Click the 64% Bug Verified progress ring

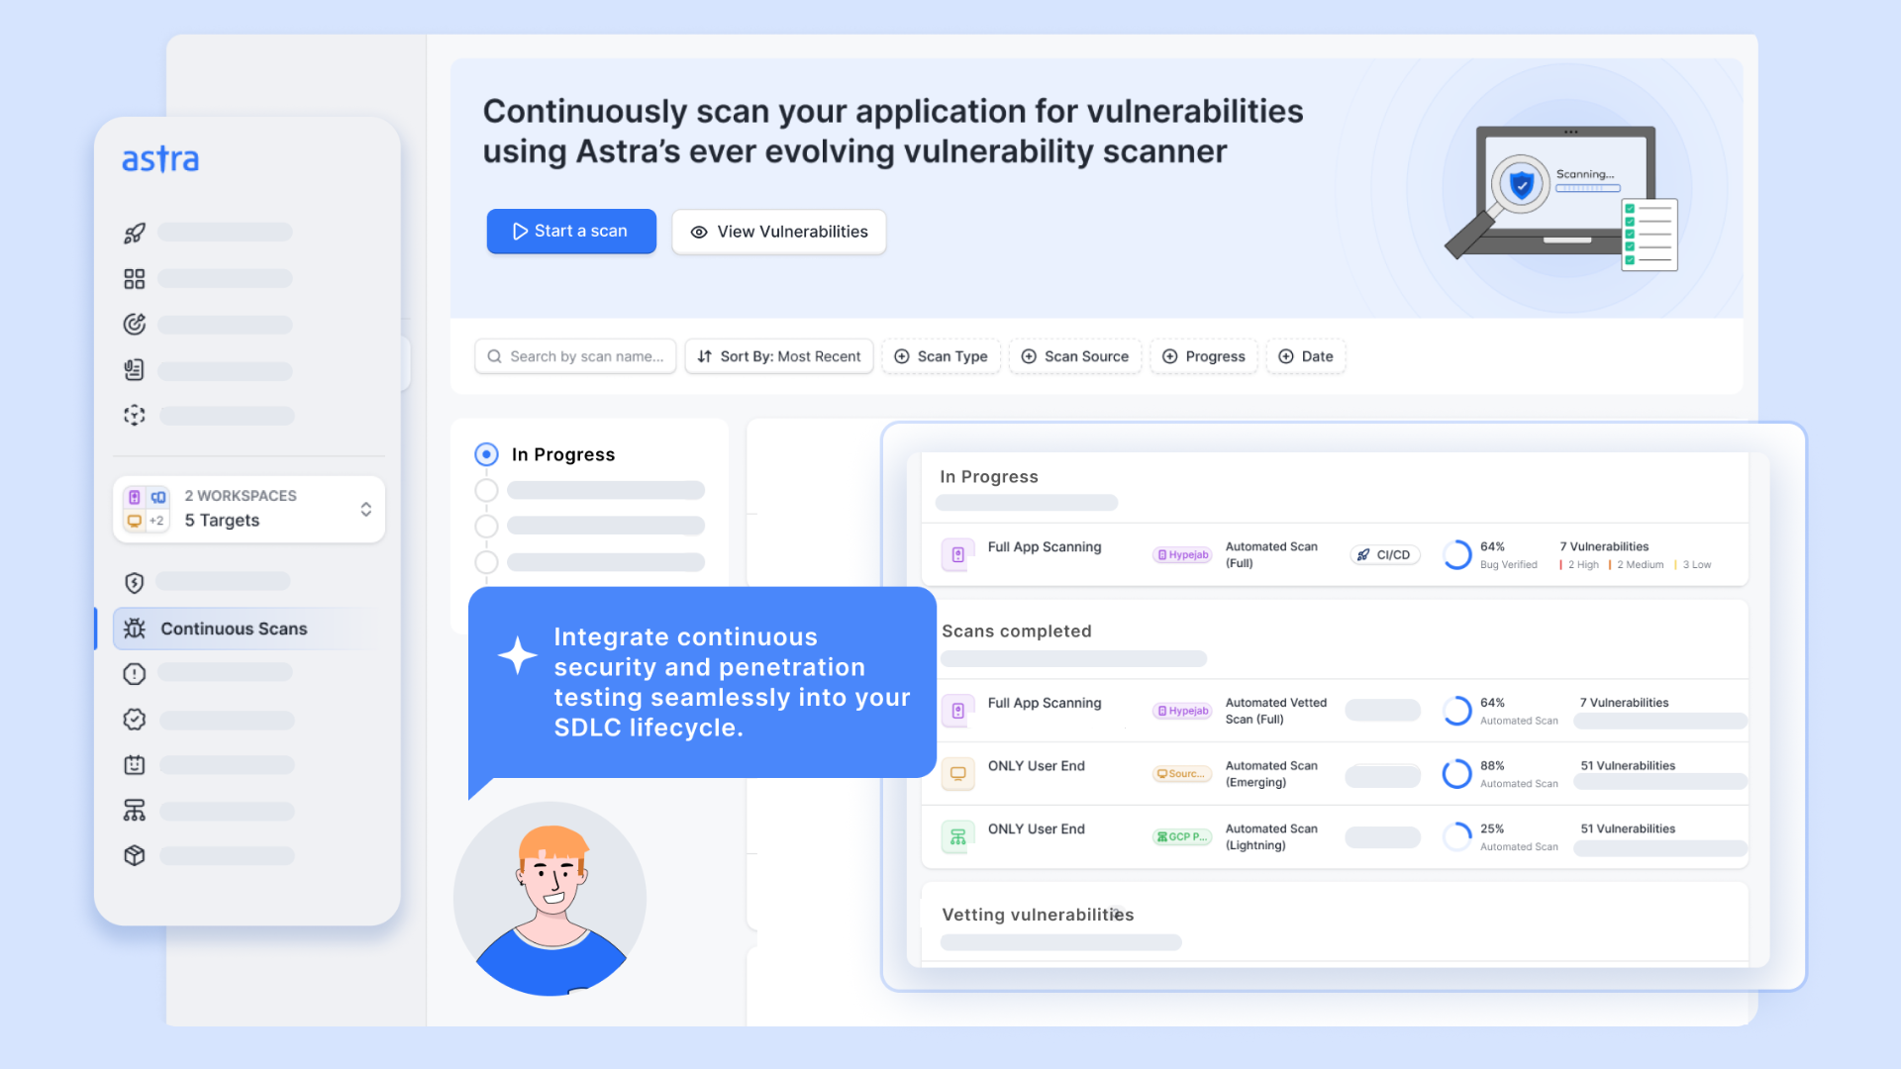click(1457, 554)
